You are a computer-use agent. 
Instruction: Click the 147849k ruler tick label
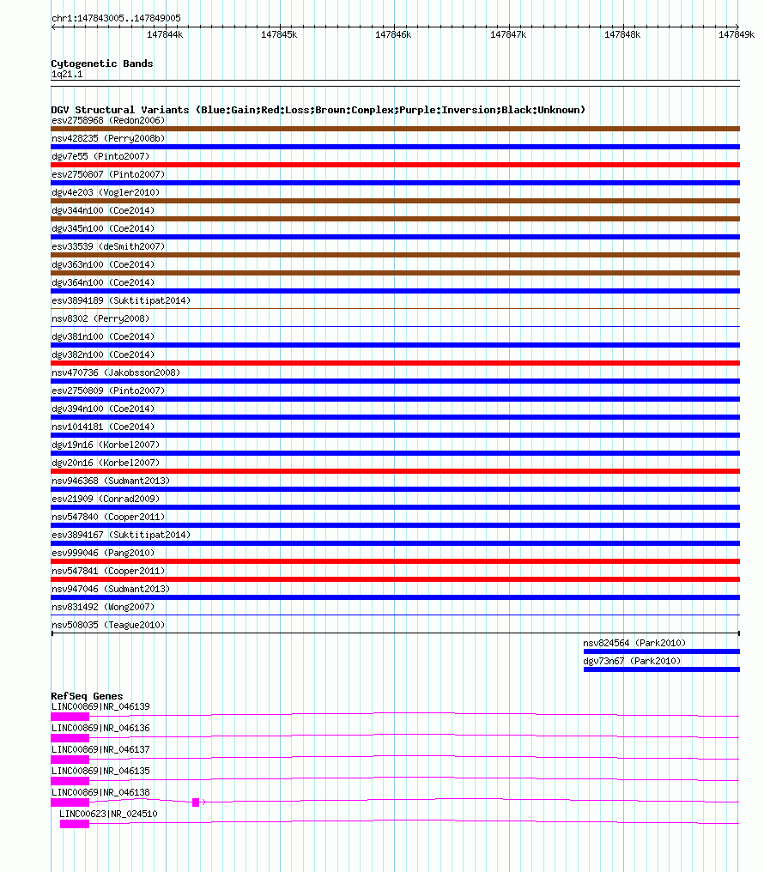[737, 34]
